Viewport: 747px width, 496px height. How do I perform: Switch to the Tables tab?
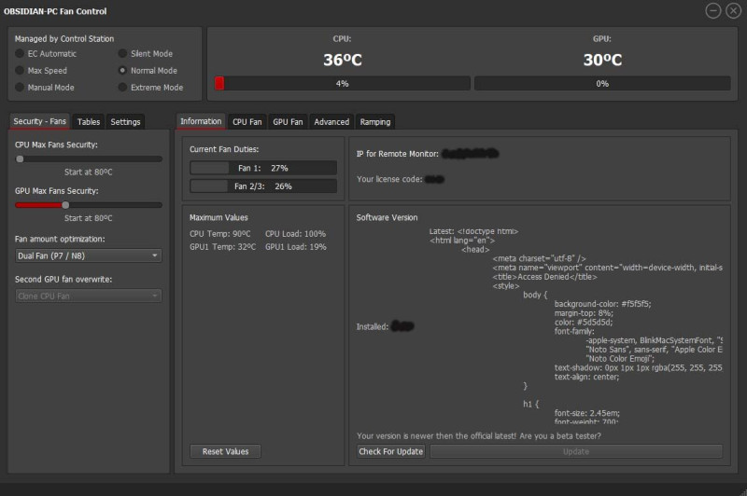click(x=89, y=122)
